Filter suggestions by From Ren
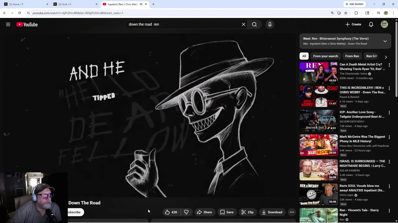 click(x=352, y=56)
